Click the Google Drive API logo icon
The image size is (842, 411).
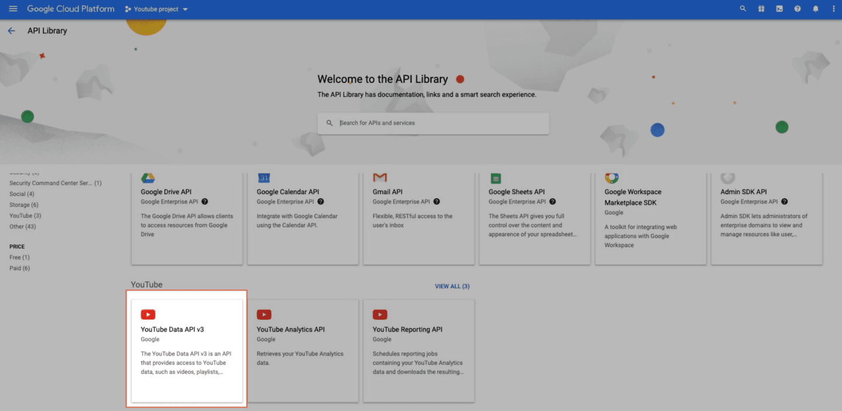(148, 178)
